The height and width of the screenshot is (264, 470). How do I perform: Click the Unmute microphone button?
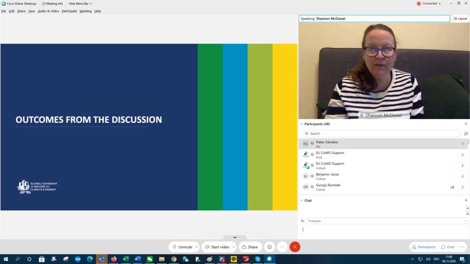pyautogui.click(x=183, y=247)
